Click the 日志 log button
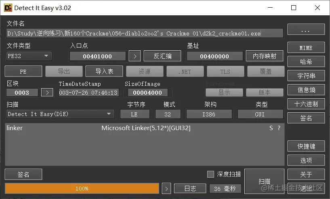 [x=190, y=189]
